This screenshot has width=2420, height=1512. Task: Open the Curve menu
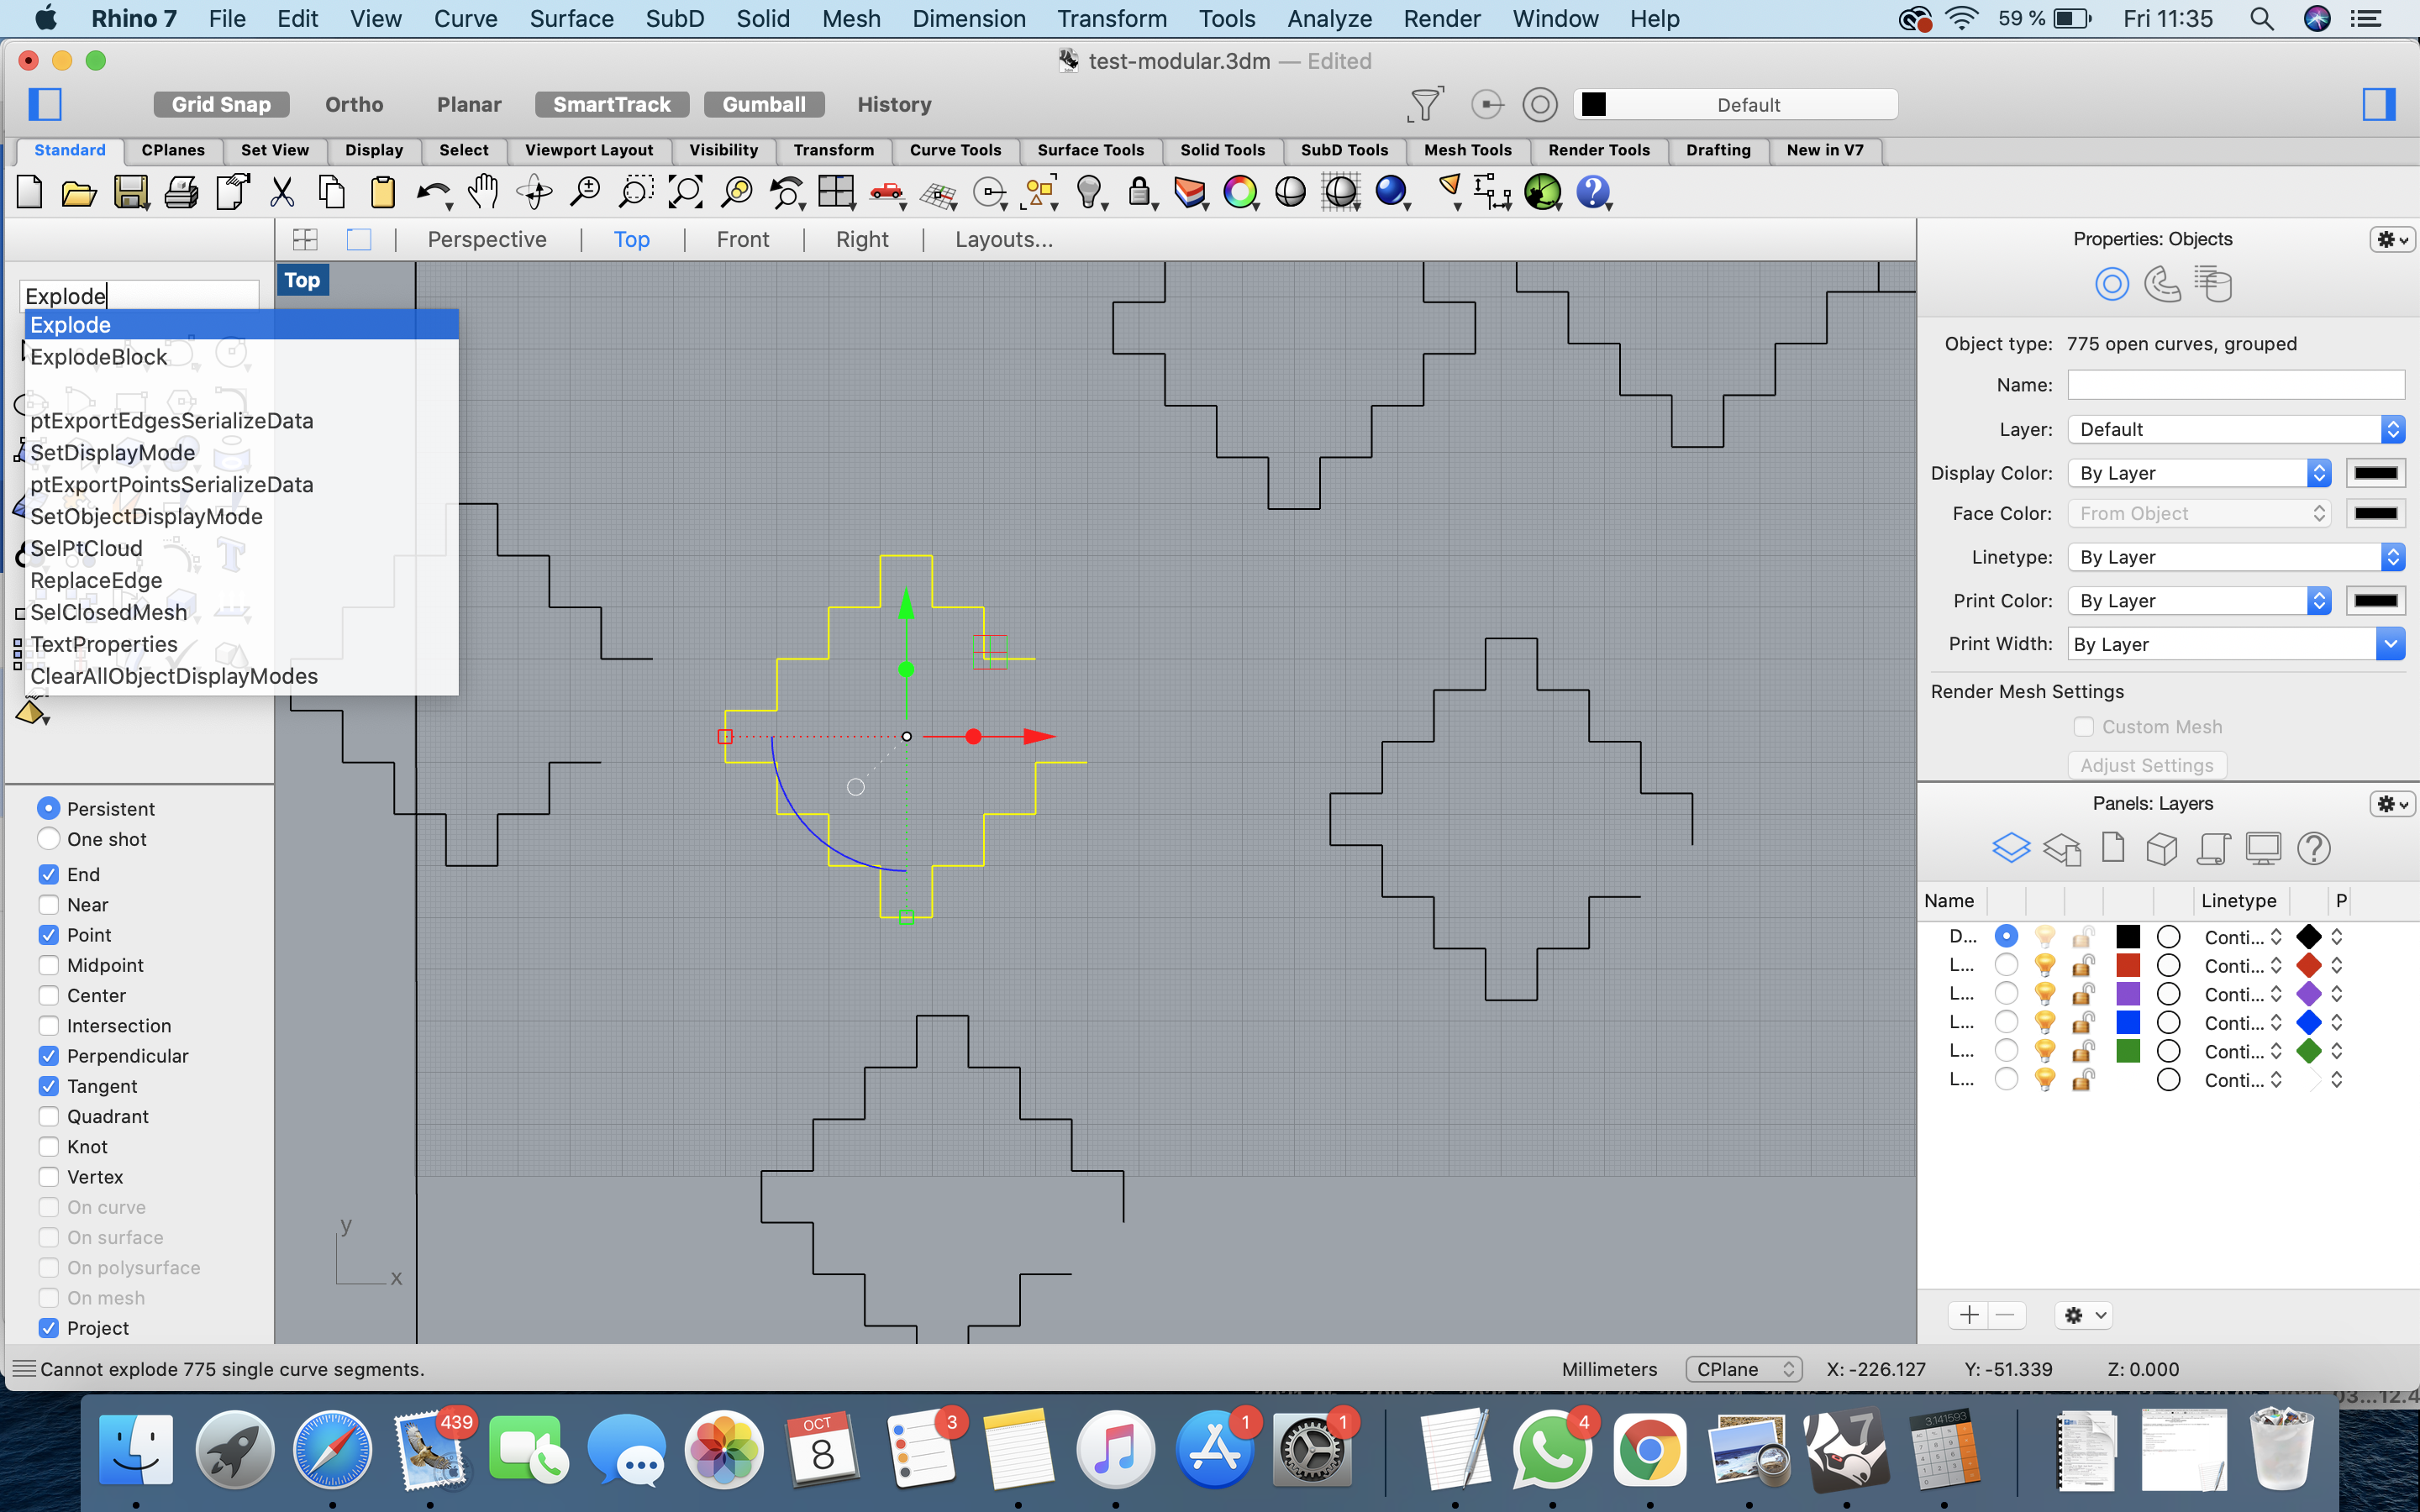click(x=465, y=18)
